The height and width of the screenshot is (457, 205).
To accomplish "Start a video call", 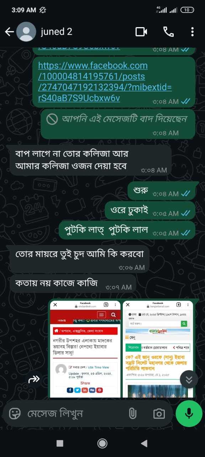I will pos(141,32).
